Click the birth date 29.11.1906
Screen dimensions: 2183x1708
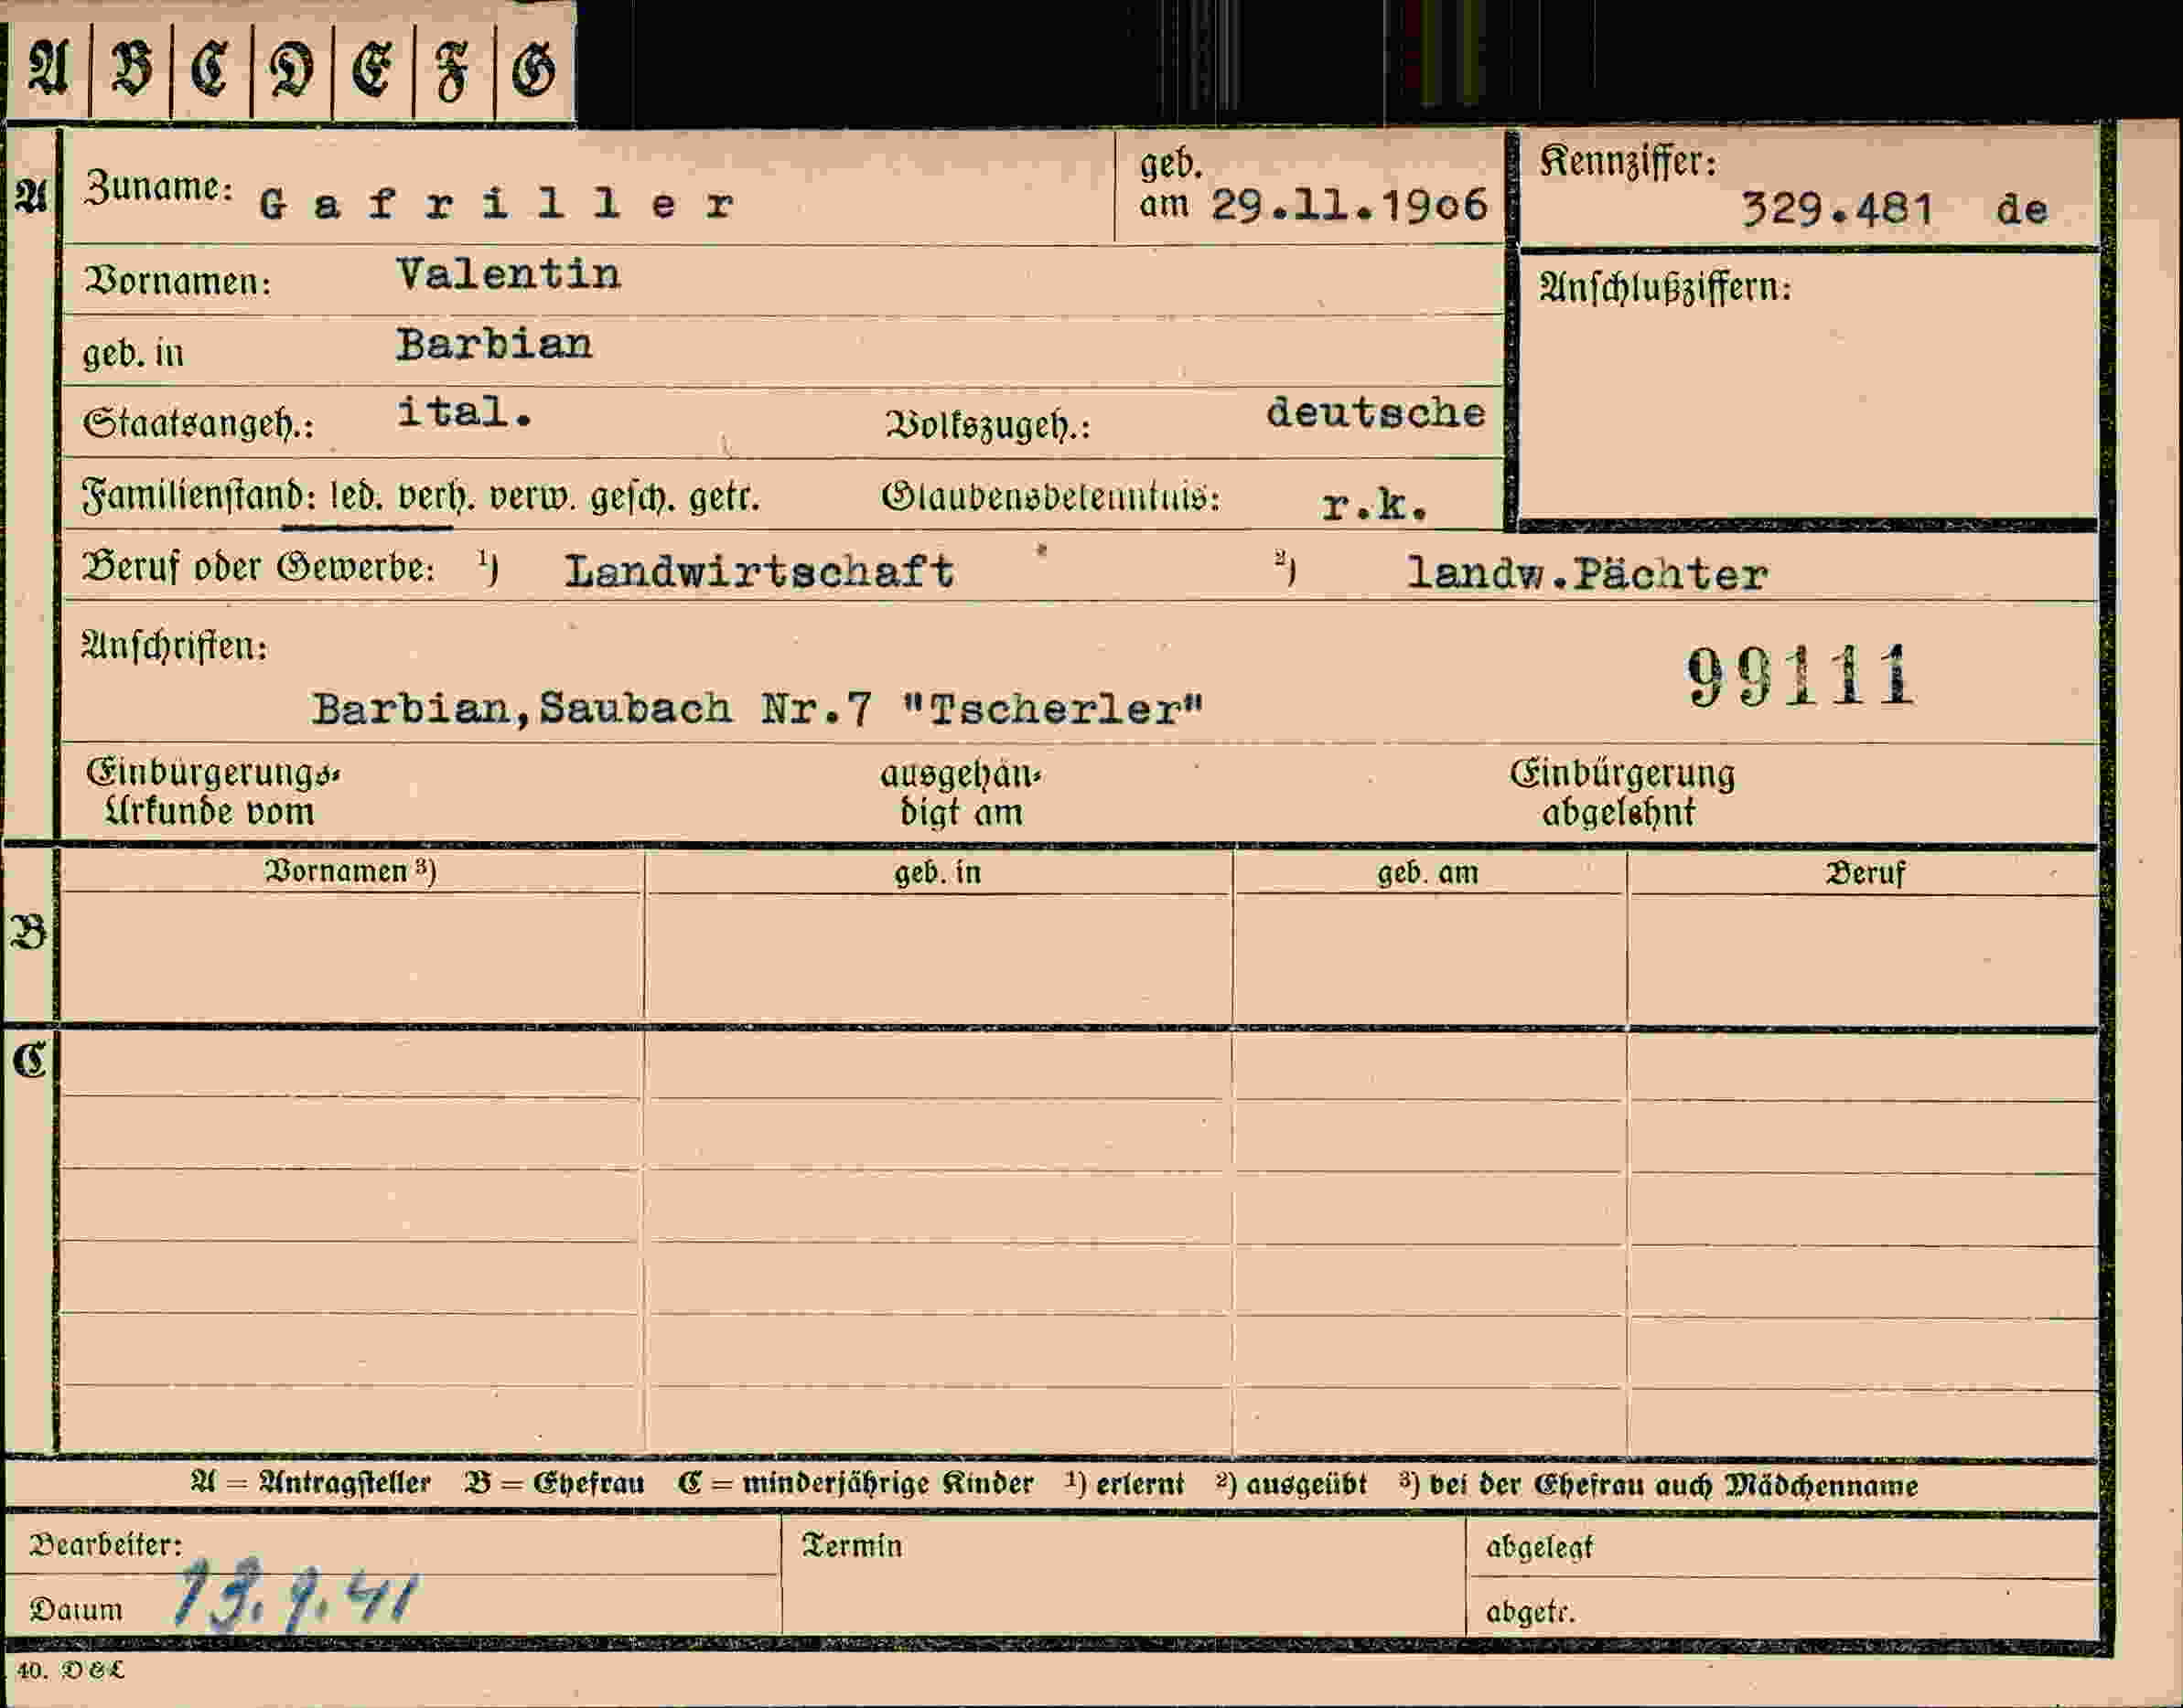[x=1350, y=205]
